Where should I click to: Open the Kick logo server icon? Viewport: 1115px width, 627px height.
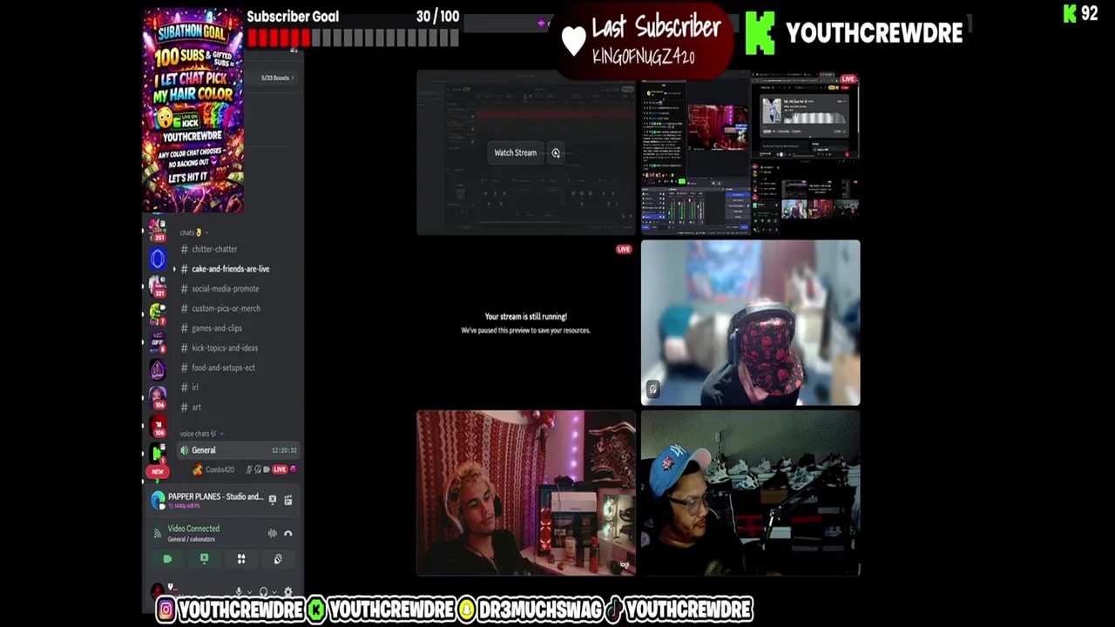pos(158,452)
